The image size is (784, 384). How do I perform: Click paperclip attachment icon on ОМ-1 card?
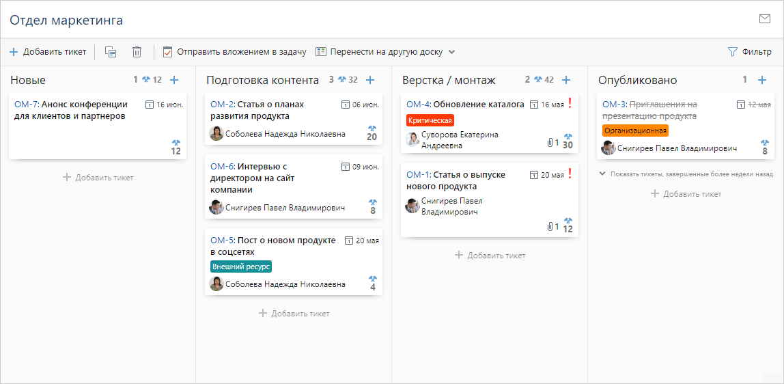[x=550, y=227]
